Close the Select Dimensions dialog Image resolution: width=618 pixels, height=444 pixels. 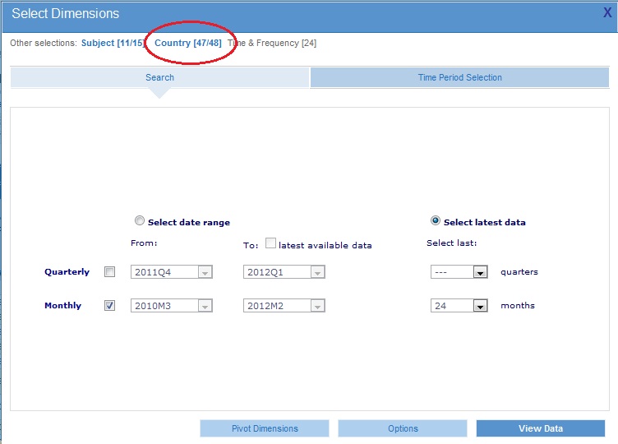tap(607, 13)
